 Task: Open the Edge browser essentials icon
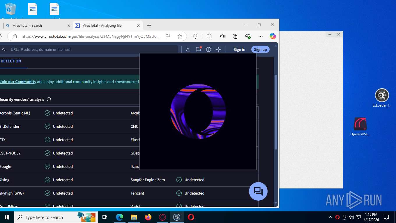point(248,36)
